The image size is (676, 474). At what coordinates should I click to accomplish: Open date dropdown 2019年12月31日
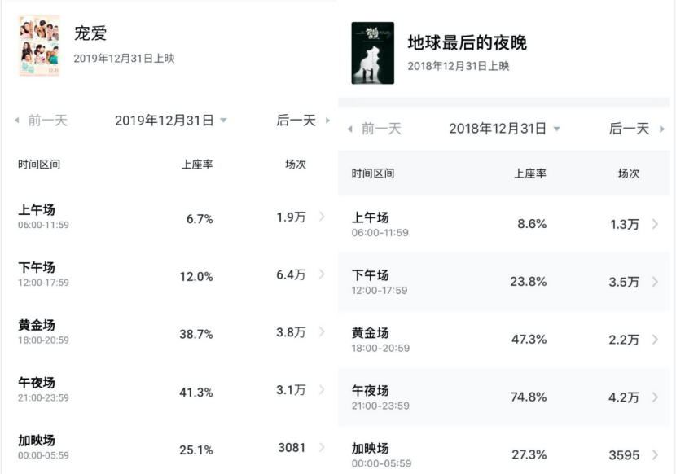pyautogui.click(x=171, y=121)
